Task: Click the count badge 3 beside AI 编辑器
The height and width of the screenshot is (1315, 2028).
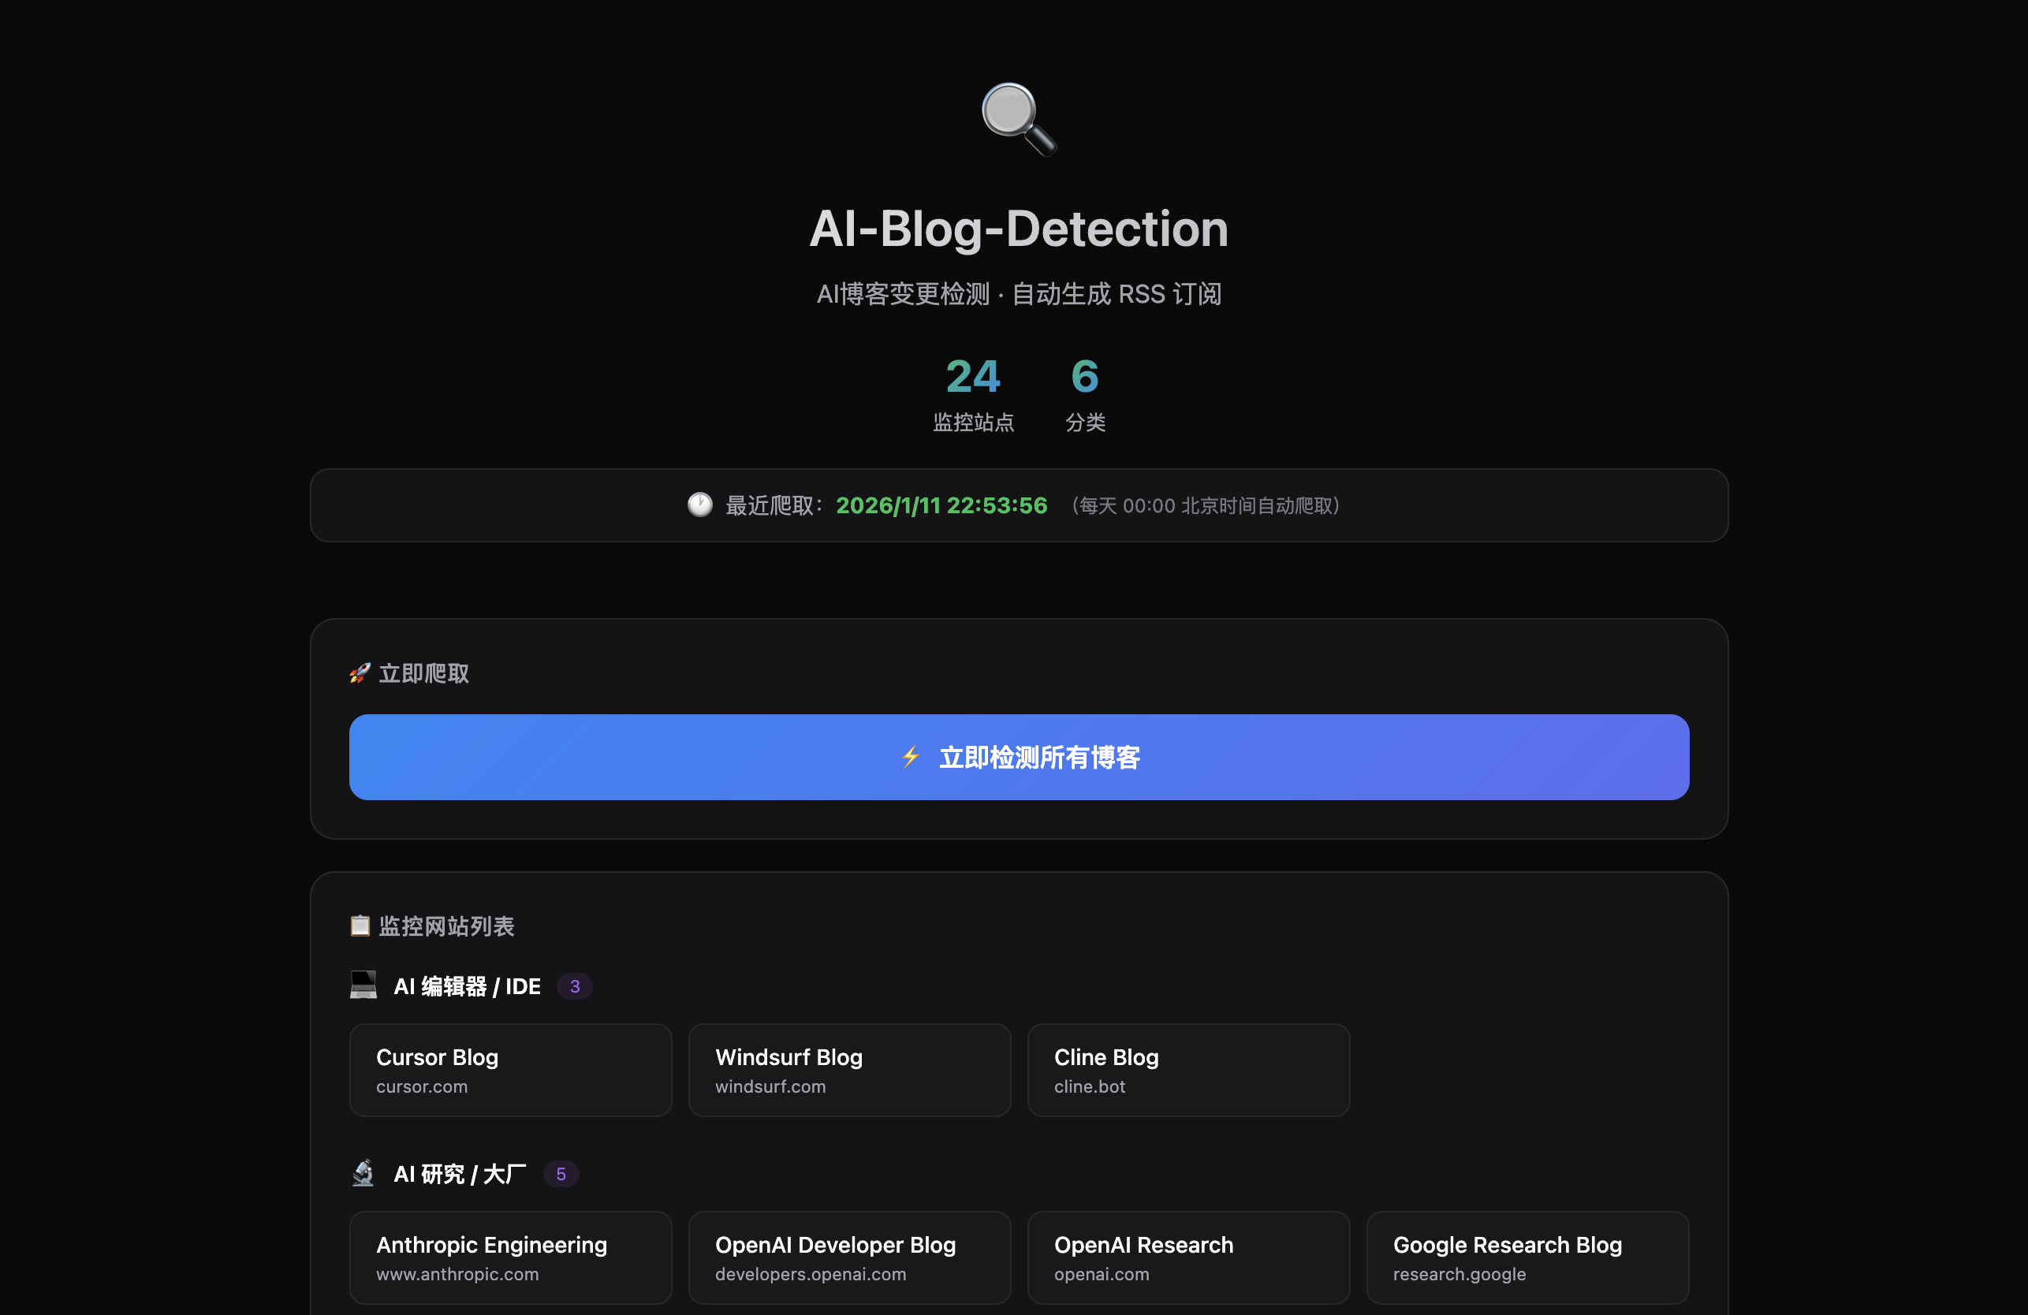Action: coord(574,986)
